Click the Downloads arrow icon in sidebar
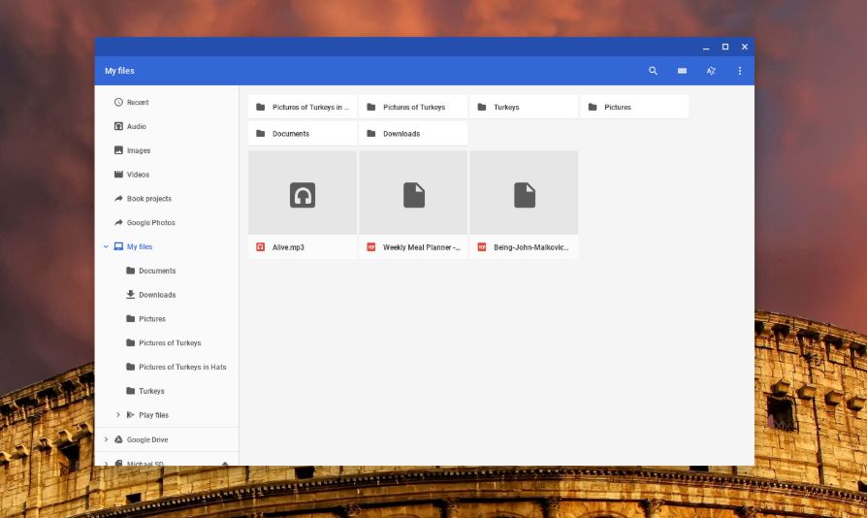The height and width of the screenshot is (518, 867). click(x=131, y=294)
